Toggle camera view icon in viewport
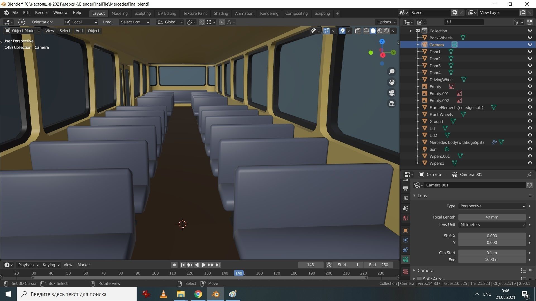The width and height of the screenshot is (536, 301). pyautogui.click(x=392, y=93)
